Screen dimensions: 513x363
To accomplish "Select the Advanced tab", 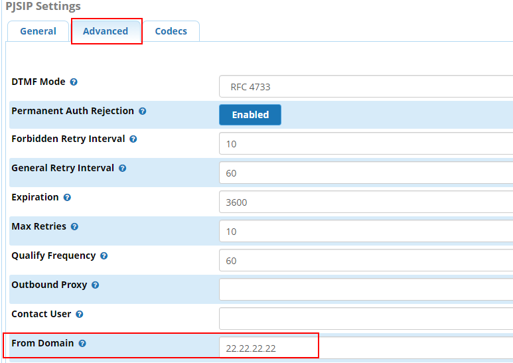I will 106,31.
